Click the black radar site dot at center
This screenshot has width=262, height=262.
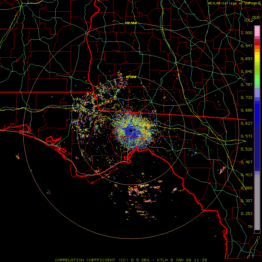(x=131, y=131)
